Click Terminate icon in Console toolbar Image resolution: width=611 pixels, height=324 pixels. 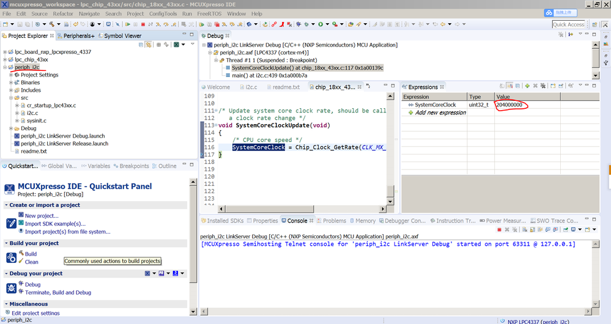499,229
